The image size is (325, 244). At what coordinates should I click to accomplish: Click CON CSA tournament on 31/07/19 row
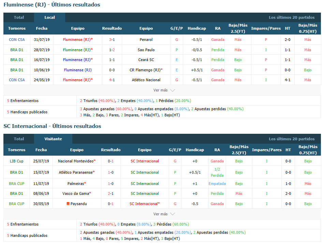coord(17,40)
